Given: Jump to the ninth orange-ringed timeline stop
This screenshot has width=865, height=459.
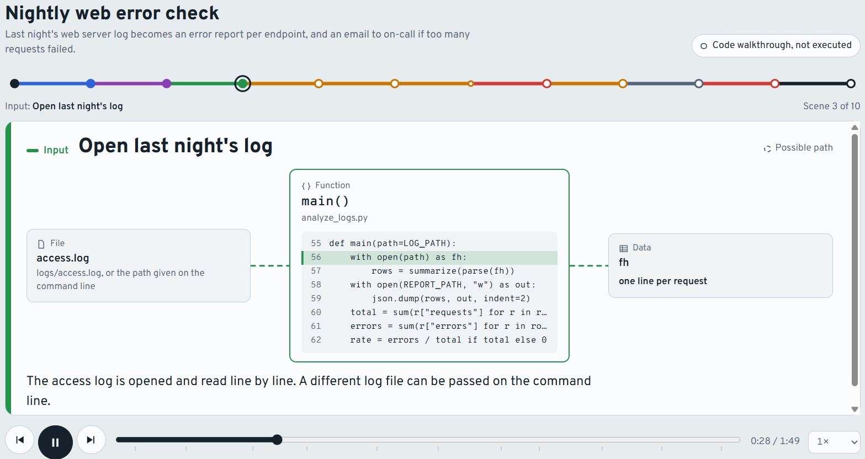Looking at the screenshot, I should 623,84.
